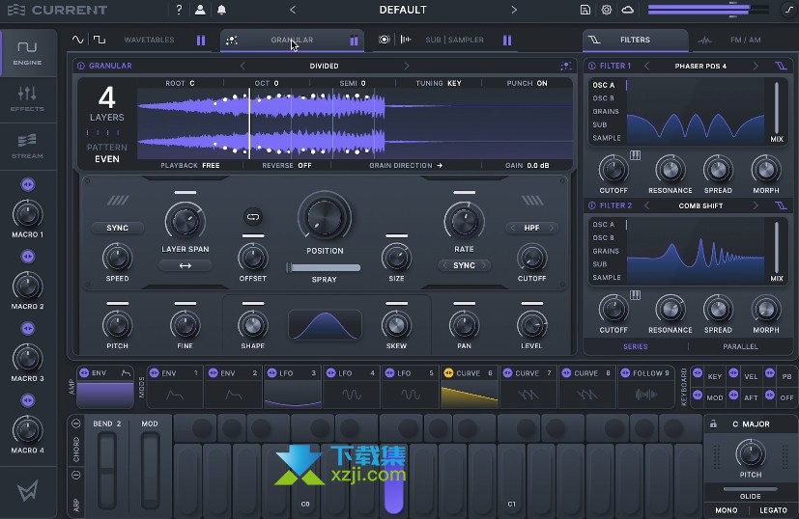Screen dimensions: 799x519
Task: Toggle the Layer Span bidirectional arrow
Action: pyautogui.click(x=185, y=265)
